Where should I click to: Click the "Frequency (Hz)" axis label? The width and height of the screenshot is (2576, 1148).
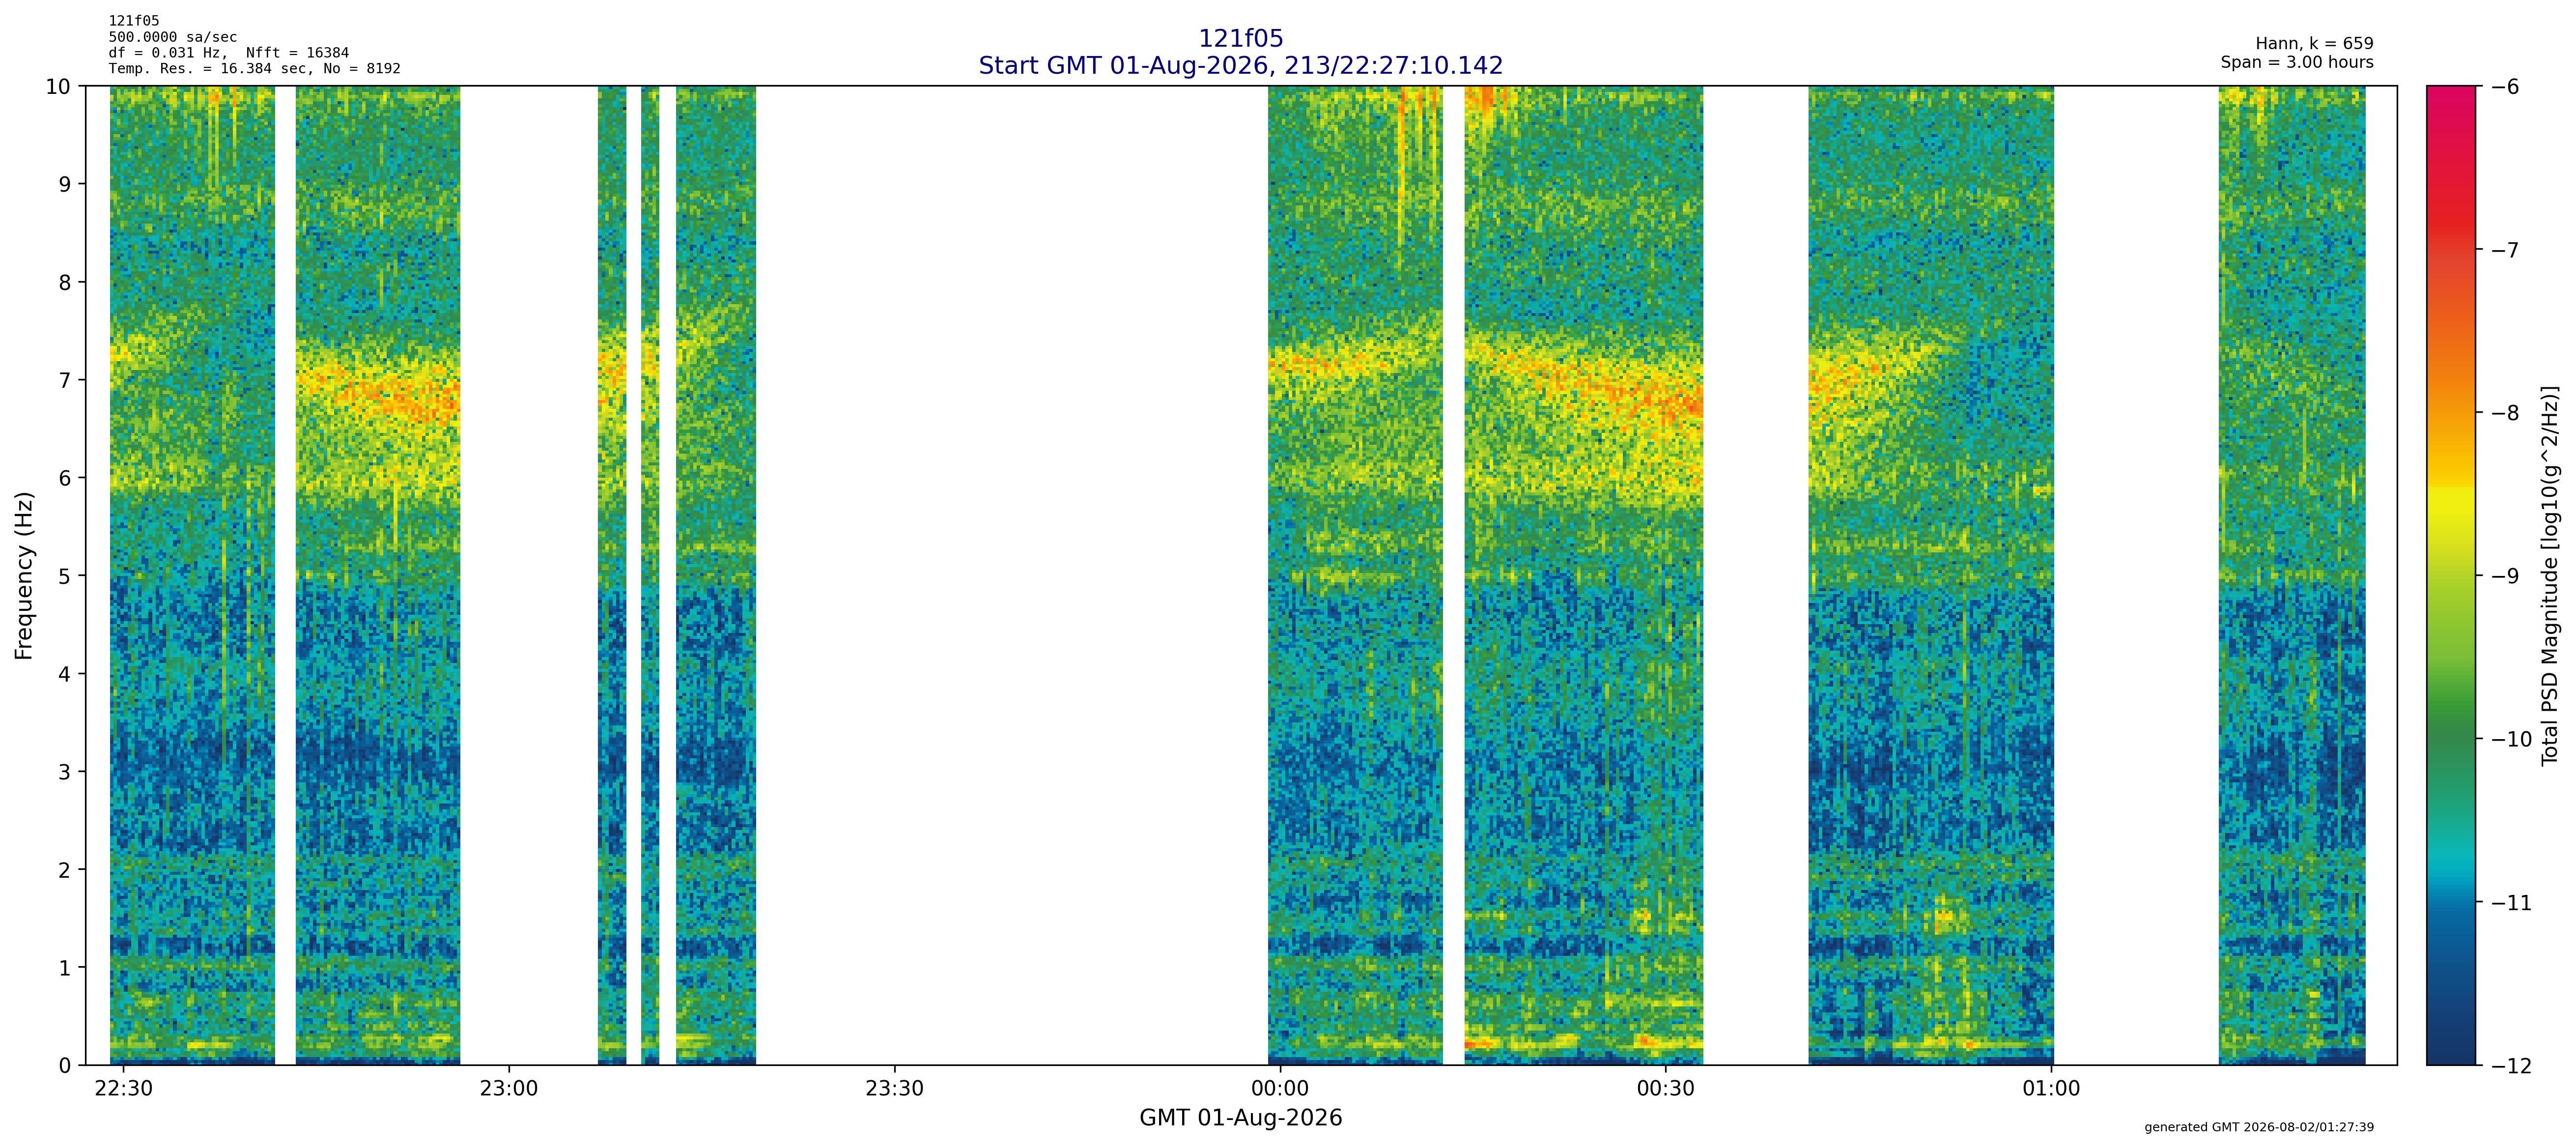(x=24, y=575)
